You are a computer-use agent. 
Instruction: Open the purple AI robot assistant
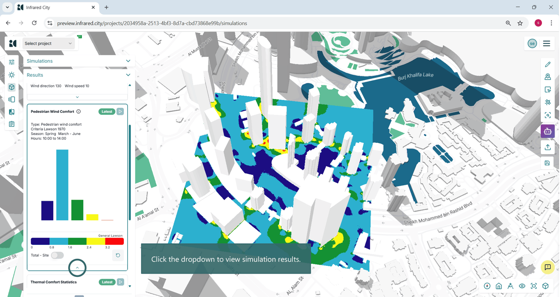tap(548, 131)
